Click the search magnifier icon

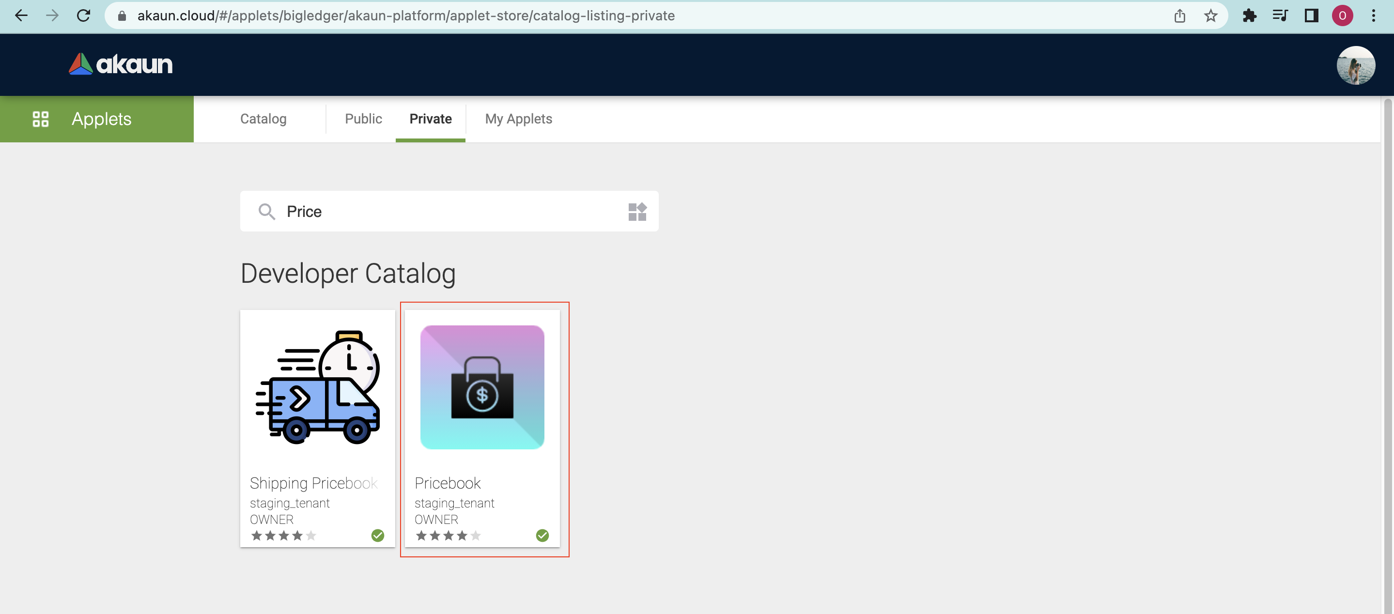pos(266,212)
